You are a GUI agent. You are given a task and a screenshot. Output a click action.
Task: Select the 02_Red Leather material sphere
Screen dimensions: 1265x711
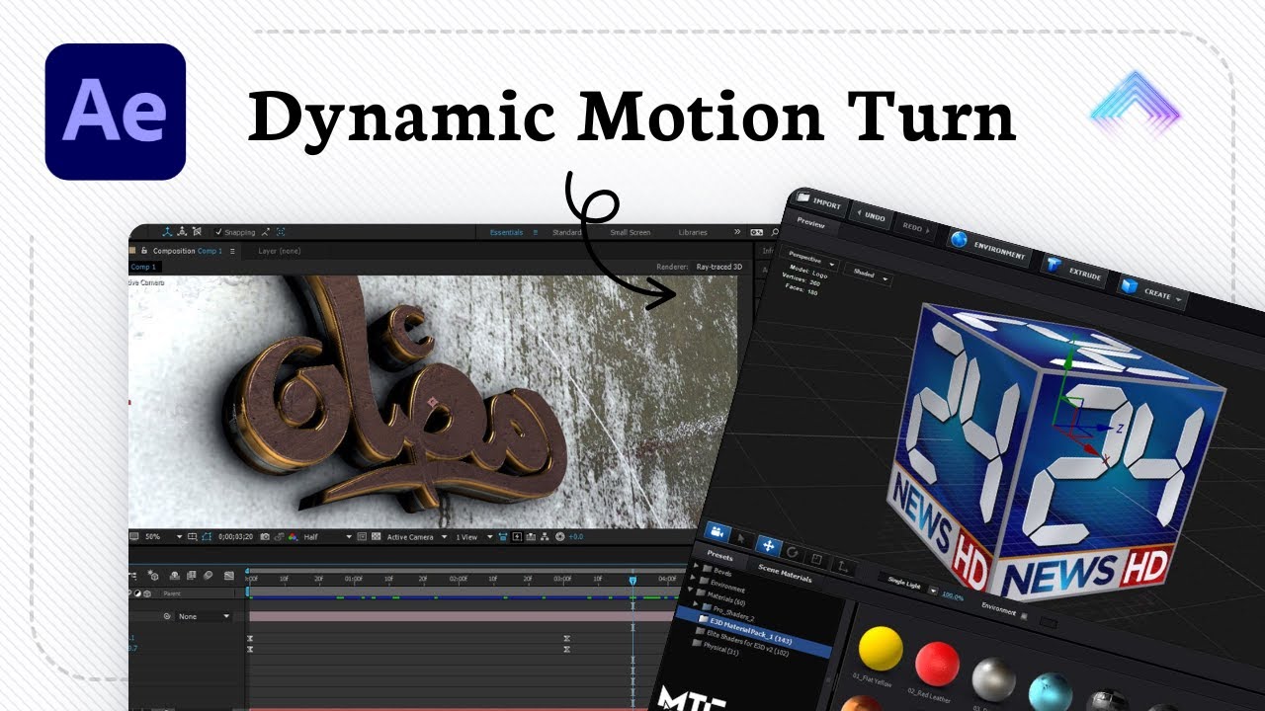(937, 663)
